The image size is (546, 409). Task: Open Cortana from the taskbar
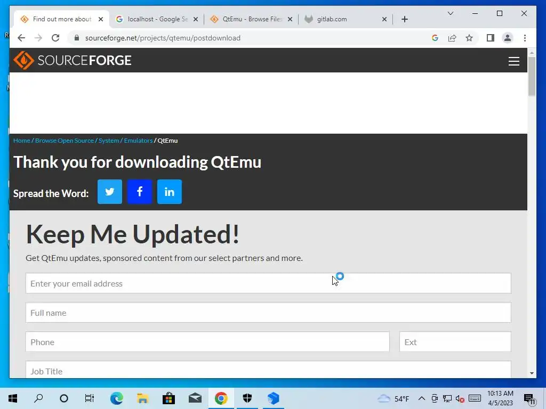pos(64,398)
